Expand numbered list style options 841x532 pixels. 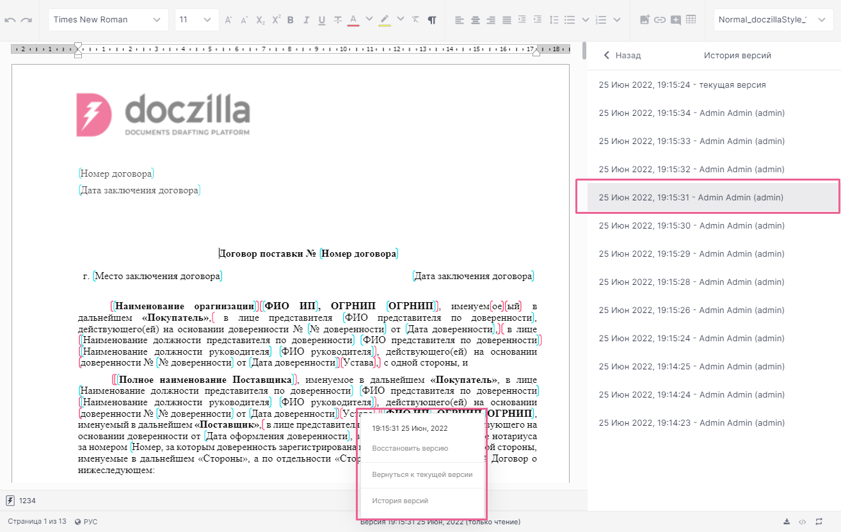tap(617, 19)
